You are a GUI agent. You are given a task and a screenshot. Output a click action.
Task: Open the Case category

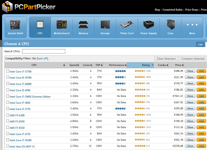coord(170,27)
